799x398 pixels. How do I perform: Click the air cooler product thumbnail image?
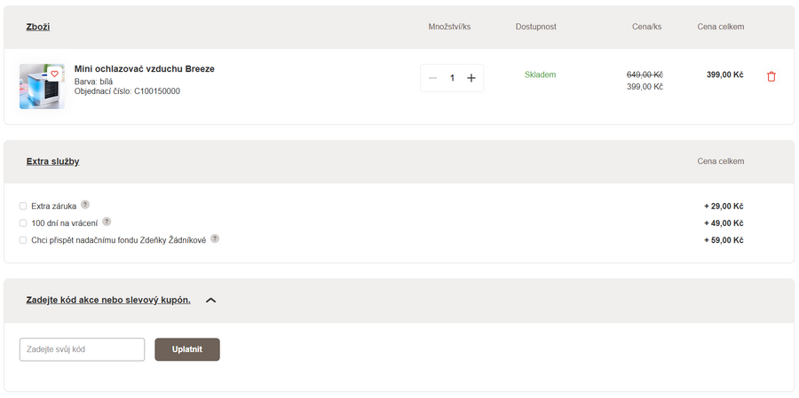(41, 87)
